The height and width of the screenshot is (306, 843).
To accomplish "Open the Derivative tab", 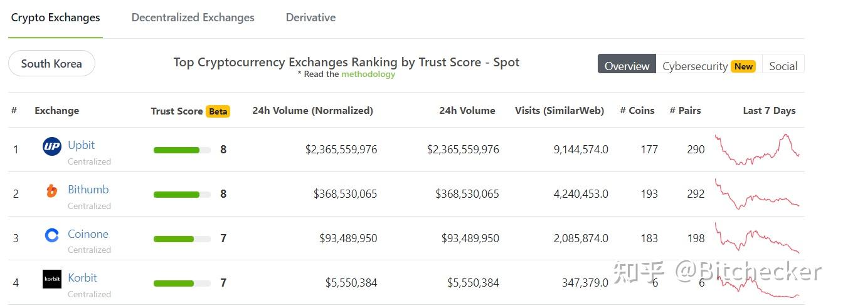I will coord(310,18).
